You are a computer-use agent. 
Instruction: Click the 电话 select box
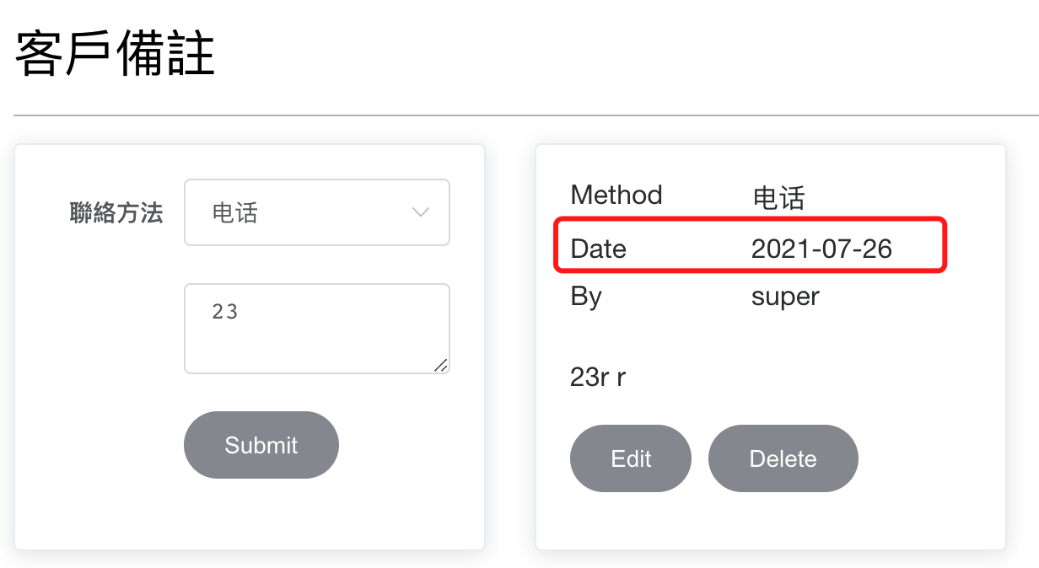[316, 212]
